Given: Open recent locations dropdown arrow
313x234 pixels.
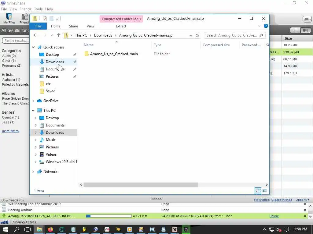Looking at the screenshot, I should [52, 35].
